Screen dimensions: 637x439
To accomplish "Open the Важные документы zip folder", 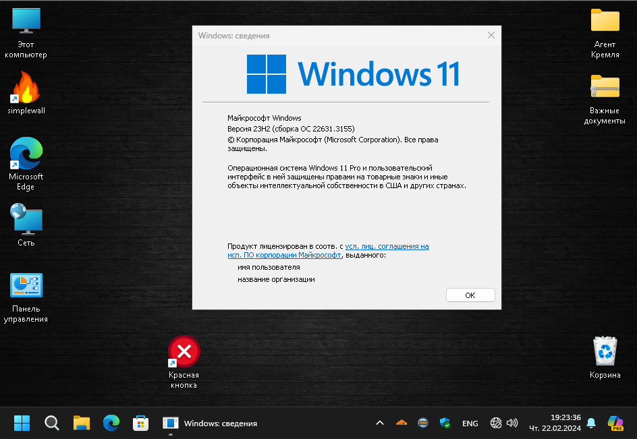I will pos(605,100).
